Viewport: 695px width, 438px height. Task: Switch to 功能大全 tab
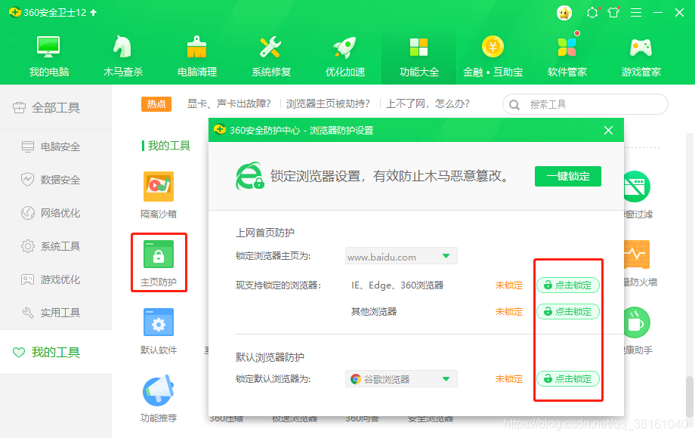(419, 56)
